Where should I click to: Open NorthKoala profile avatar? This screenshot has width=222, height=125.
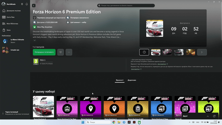point(3,4)
